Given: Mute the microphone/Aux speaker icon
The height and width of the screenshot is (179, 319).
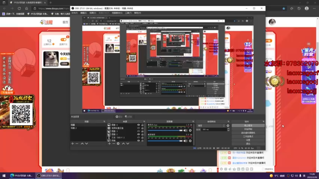Looking at the screenshot, I should pos(185,130).
